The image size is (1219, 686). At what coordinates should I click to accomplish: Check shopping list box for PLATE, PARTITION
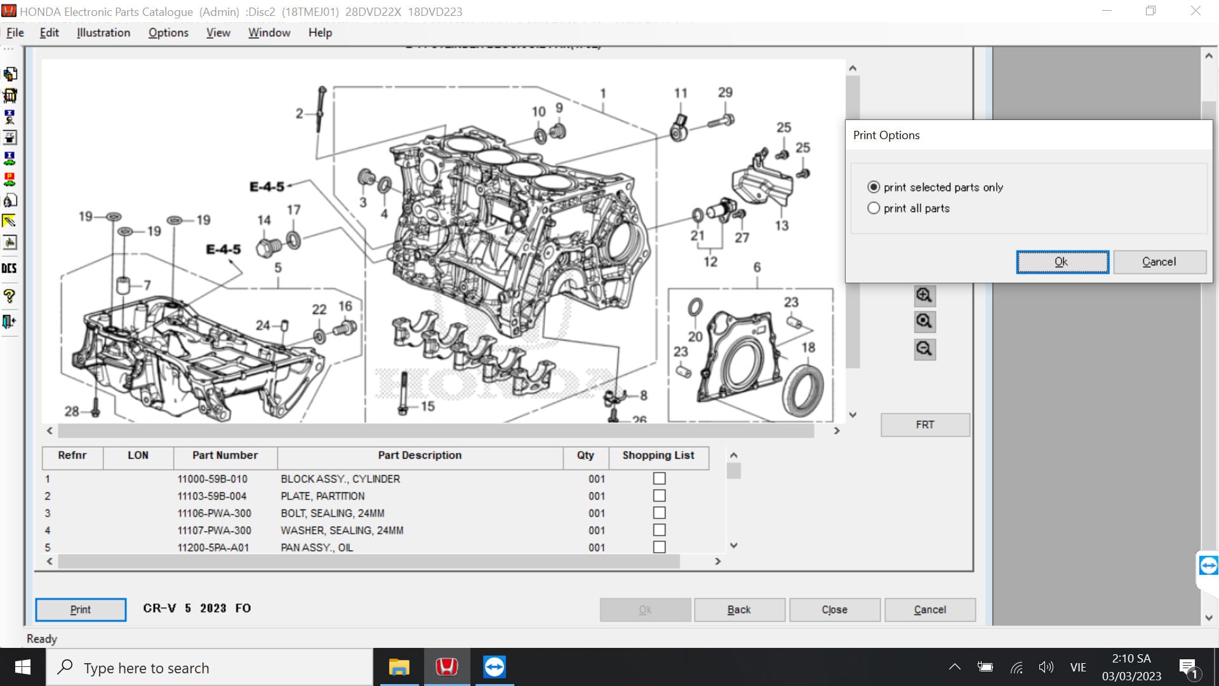[x=659, y=495]
